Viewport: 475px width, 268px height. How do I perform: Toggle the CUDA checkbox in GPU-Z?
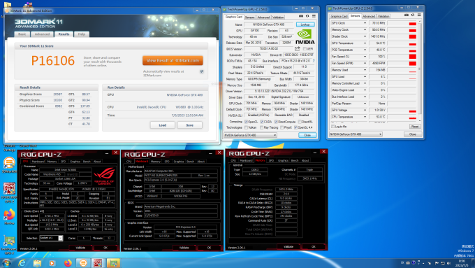coord(261,122)
